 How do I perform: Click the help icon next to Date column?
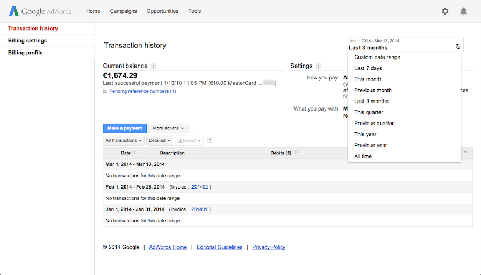click(134, 153)
